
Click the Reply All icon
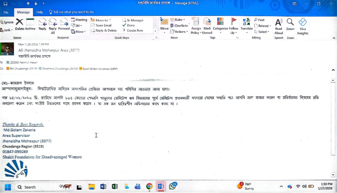[53, 25]
